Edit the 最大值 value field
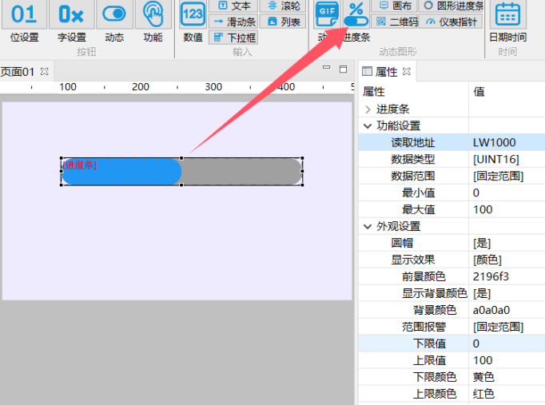The image size is (545, 405). (x=507, y=209)
